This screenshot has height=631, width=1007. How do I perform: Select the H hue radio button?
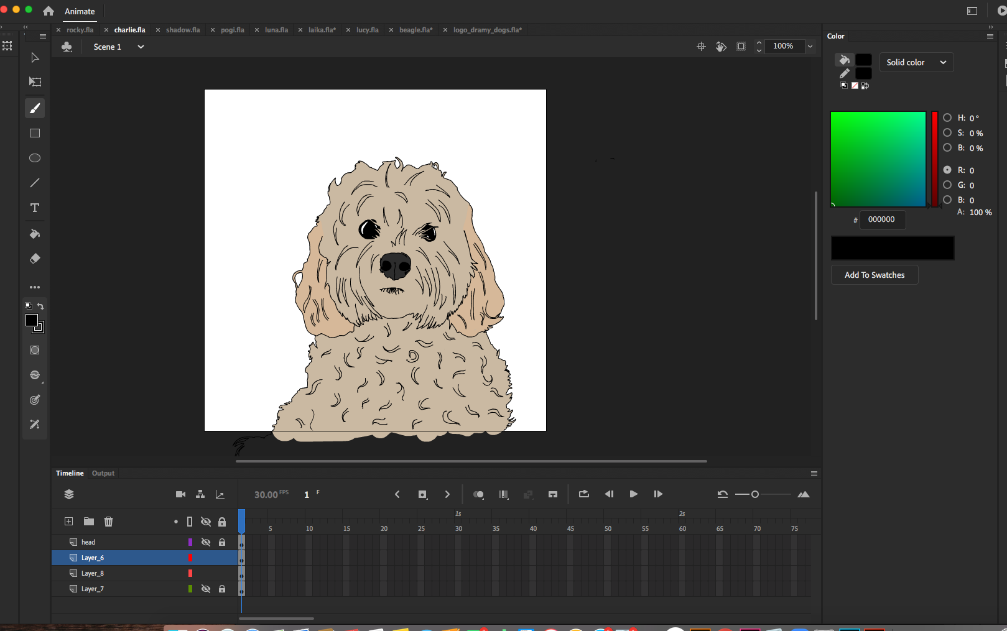point(947,117)
